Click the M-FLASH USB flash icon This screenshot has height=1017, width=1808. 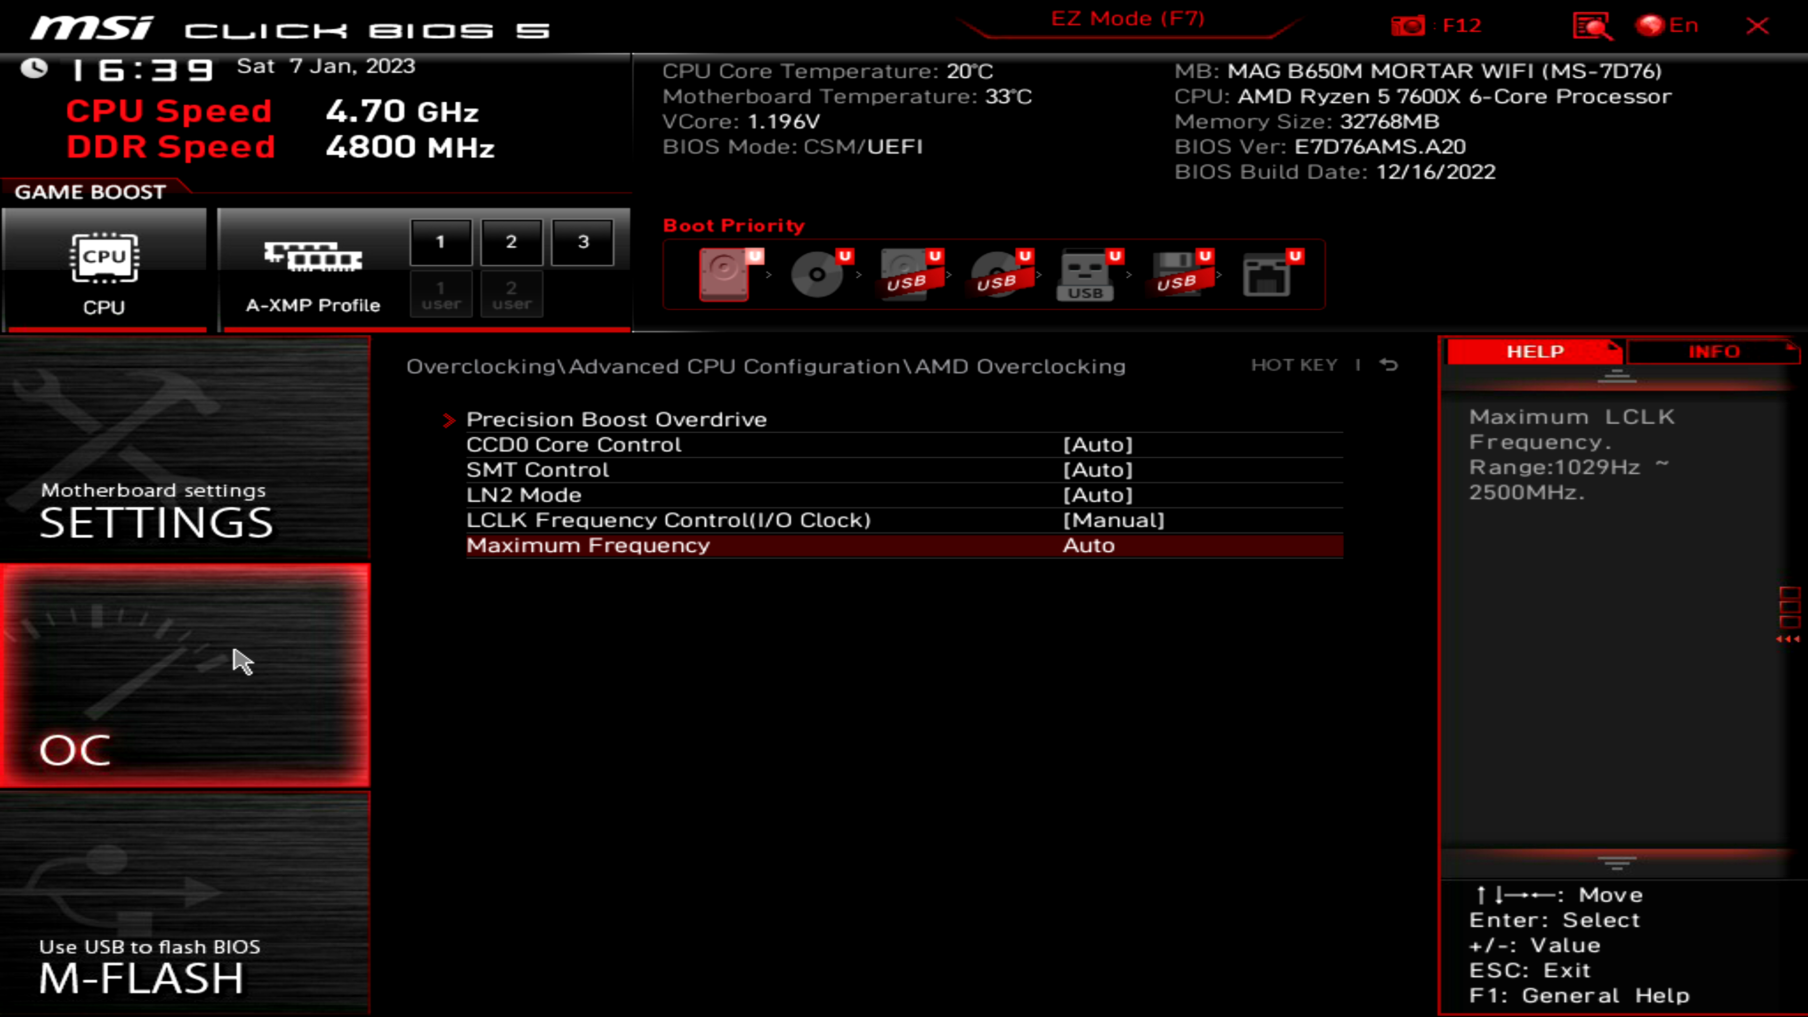point(124,882)
